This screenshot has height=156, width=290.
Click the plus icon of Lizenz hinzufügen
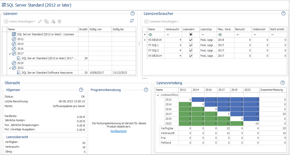pos(6,21)
